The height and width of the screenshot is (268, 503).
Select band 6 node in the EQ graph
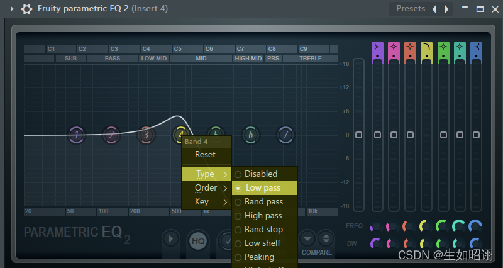point(250,135)
